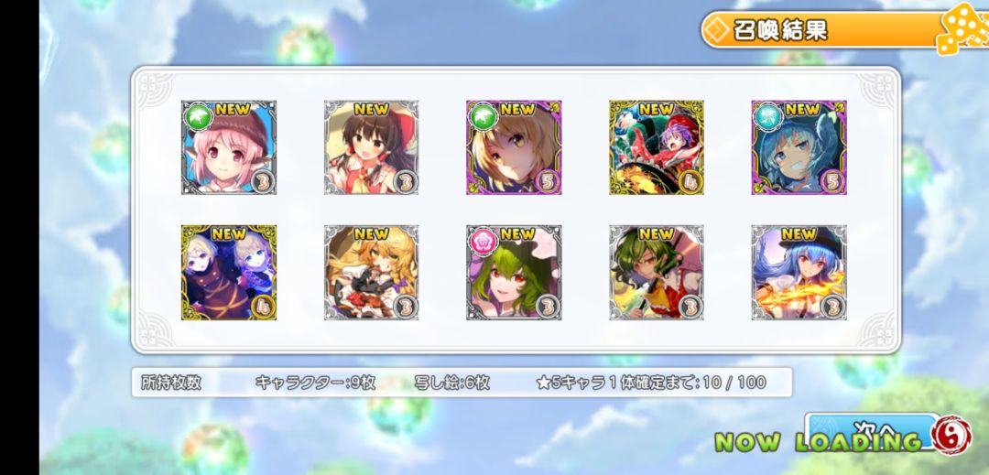Tap the yin-yang orb icon
This screenshot has height=475, width=989.
(x=951, y=436)
